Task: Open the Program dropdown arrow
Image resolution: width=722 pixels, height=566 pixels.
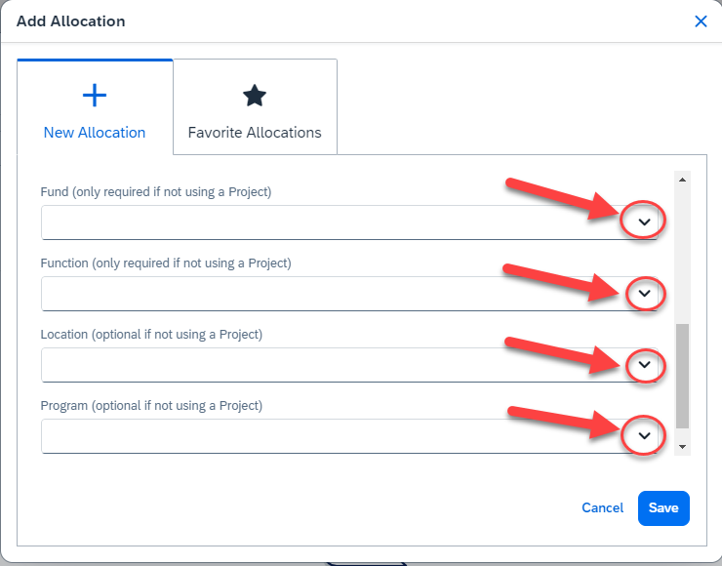Action: tap(643, 436)
